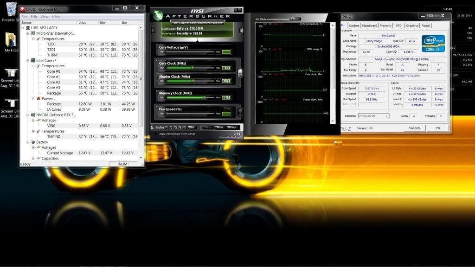Switch to the Mainboard tab in CPU-Z
Screen dimensions: 475x267
(x=369, y=26)
